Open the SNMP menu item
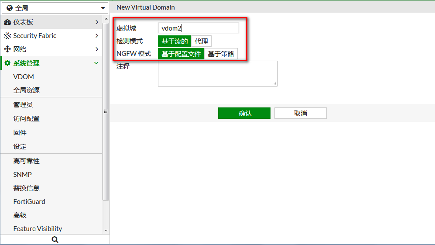Viewport: 435px width, 245px height. coord(23,174)
